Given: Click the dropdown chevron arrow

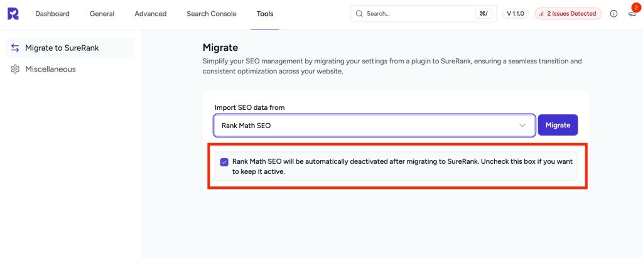Looking at the screenshot, I should tap(522, 126).
